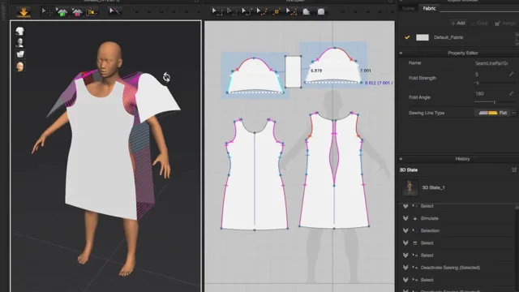Screen dimensions: 519x292
Task: Select the Edit Sewing tool in 2D toolbar
Action: 217,12
